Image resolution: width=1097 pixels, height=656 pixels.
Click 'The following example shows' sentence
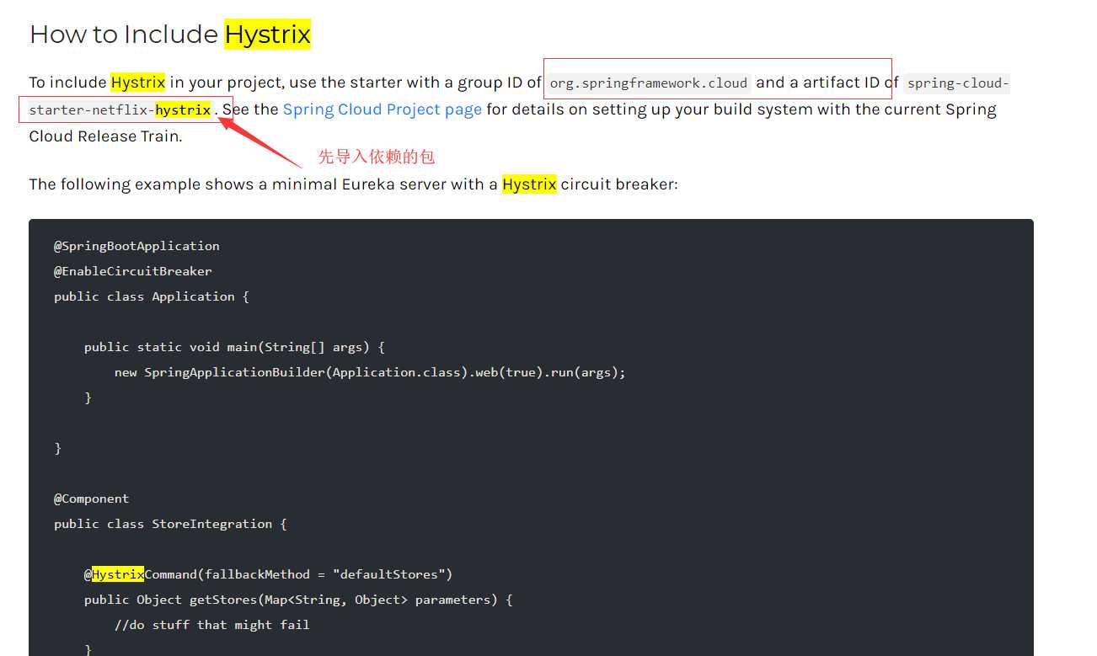353,184
